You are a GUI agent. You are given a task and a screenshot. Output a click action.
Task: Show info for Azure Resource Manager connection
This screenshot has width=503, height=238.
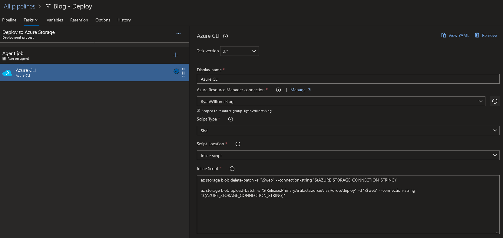279,90
